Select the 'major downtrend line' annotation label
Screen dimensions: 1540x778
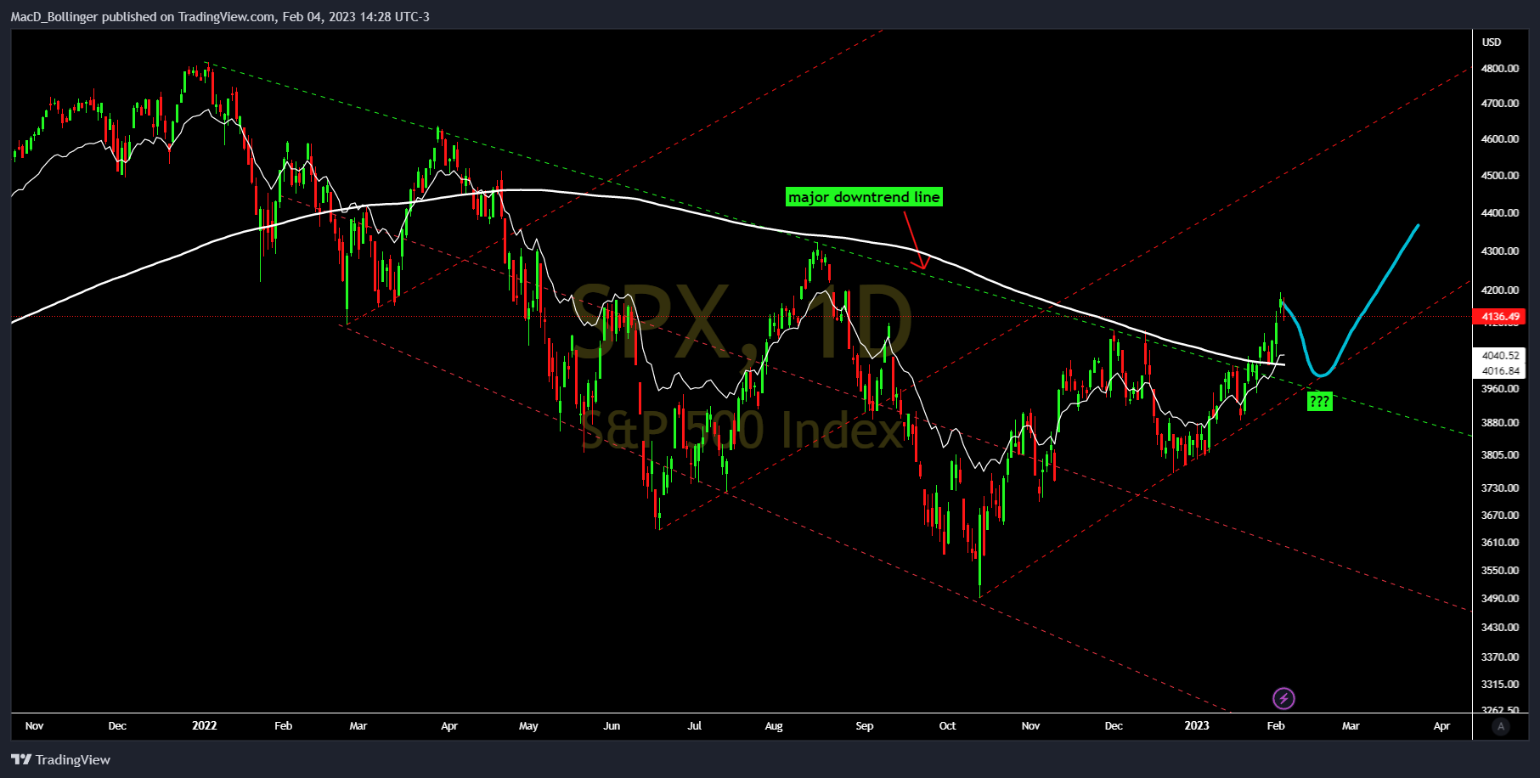pos(864,197)
